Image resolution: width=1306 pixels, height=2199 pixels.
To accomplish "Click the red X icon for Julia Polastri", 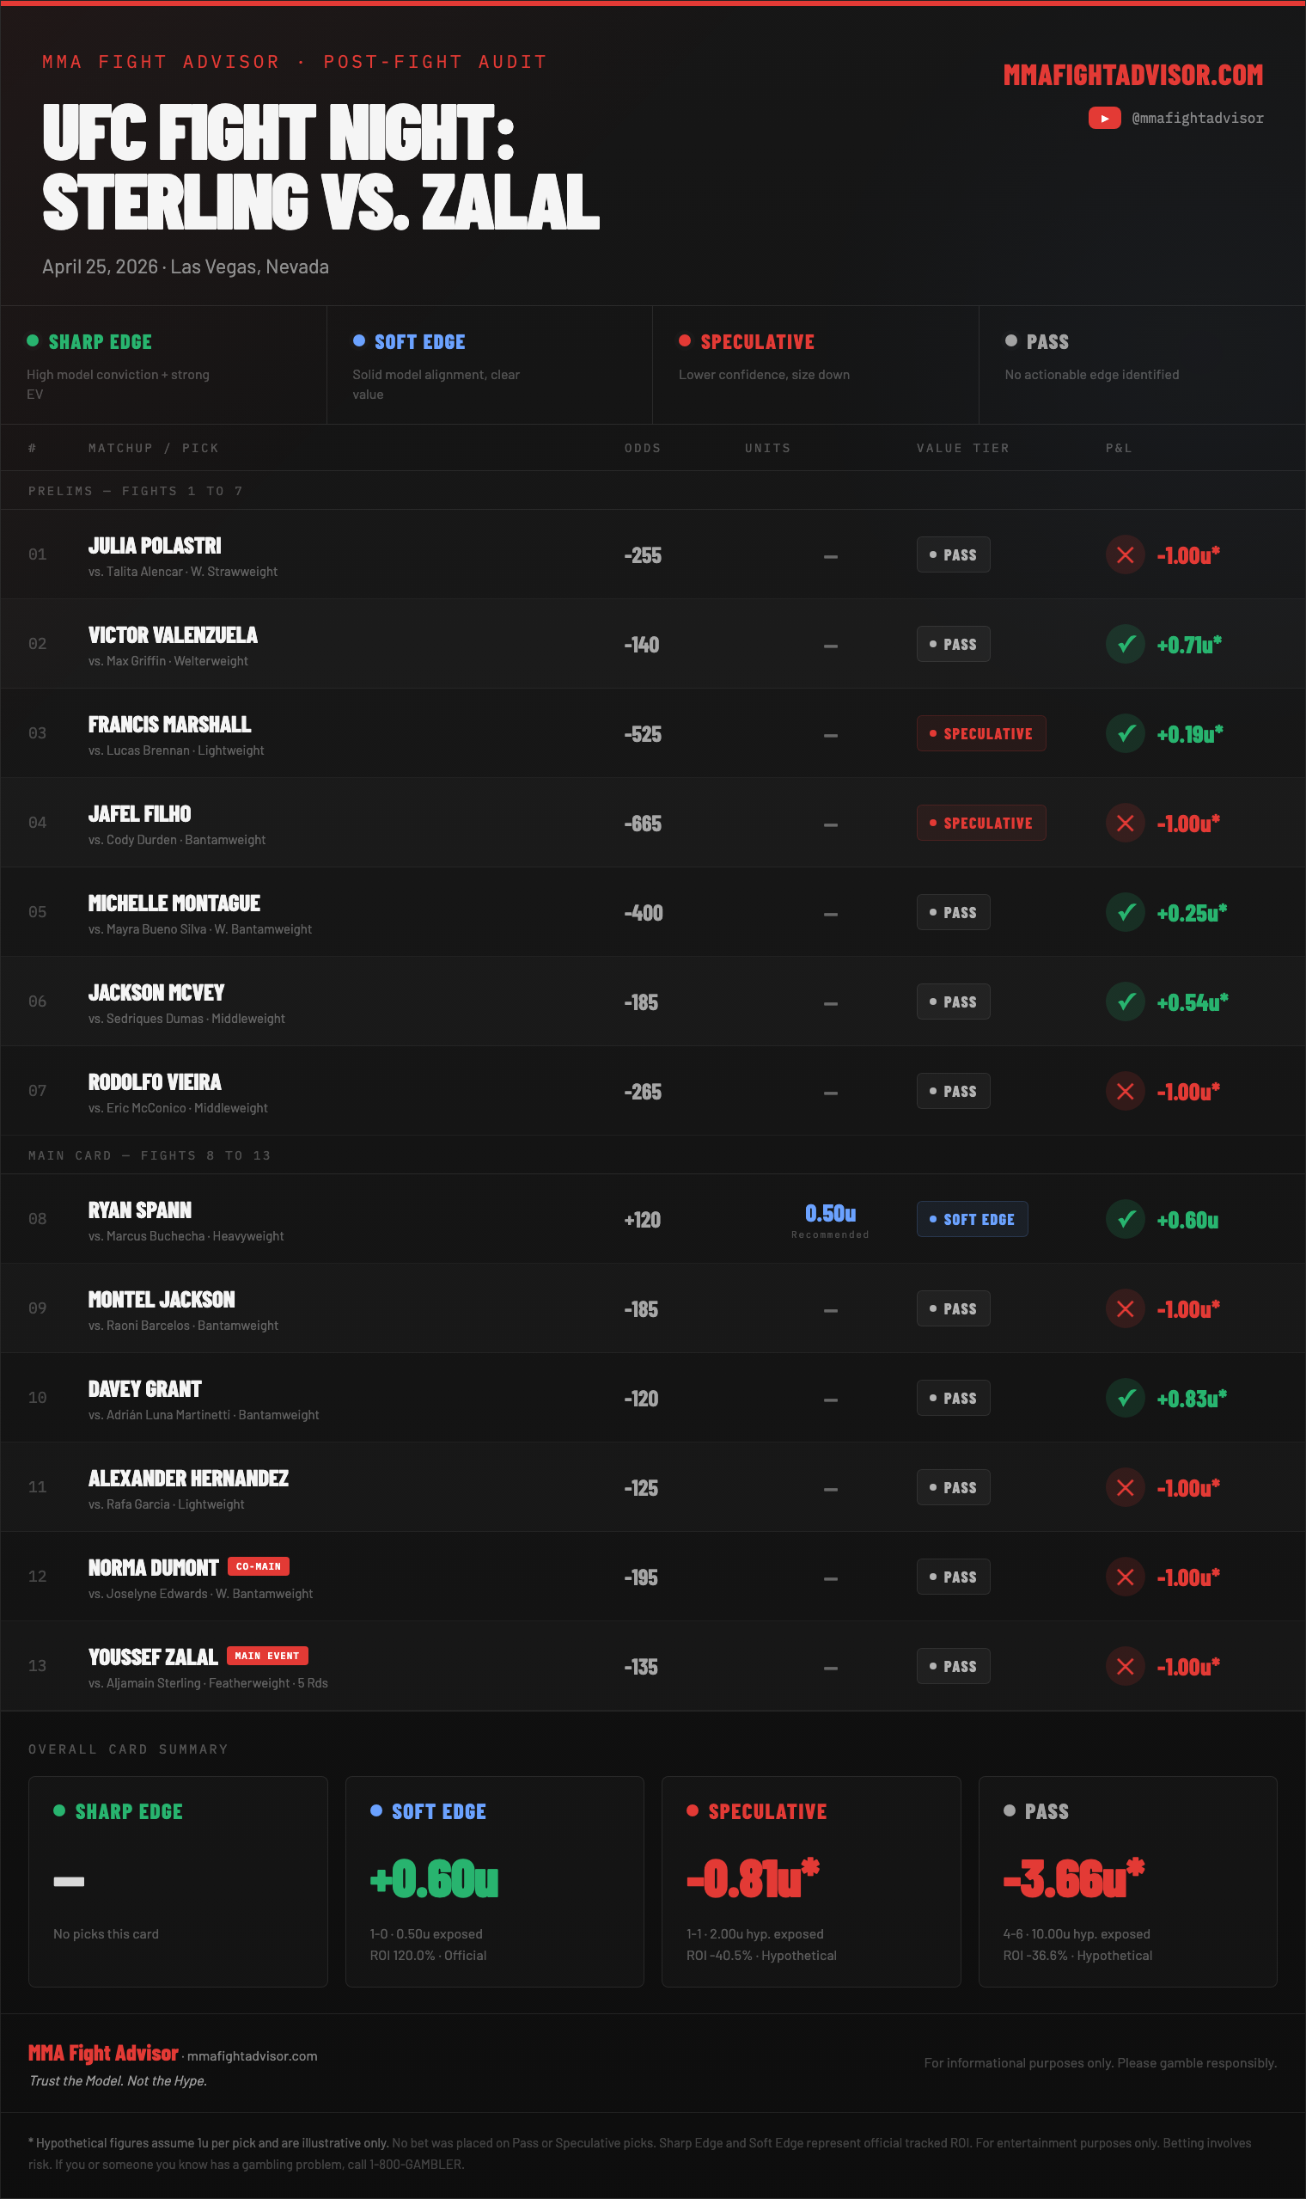I will (1125, 554).
